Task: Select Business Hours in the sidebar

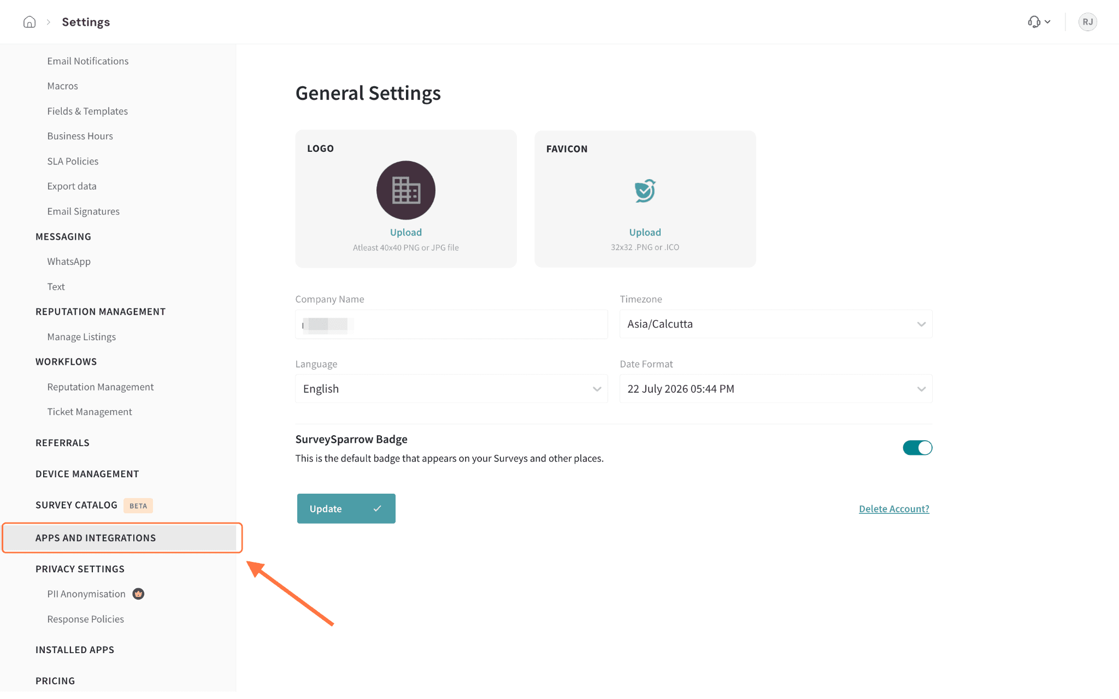Action: (80, 136)
